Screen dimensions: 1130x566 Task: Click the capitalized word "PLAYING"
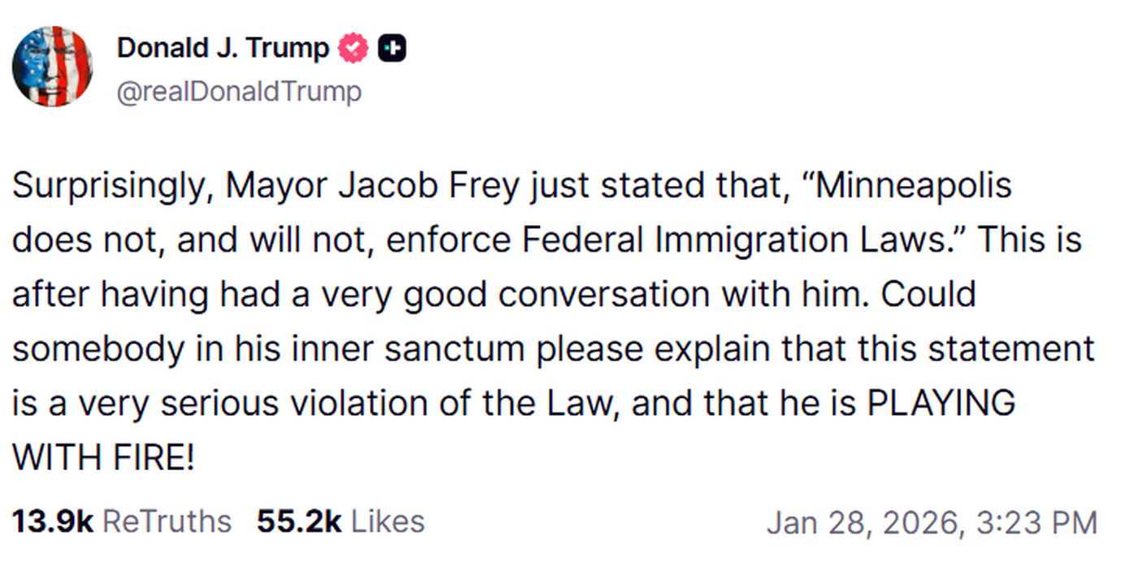point(941,404)
